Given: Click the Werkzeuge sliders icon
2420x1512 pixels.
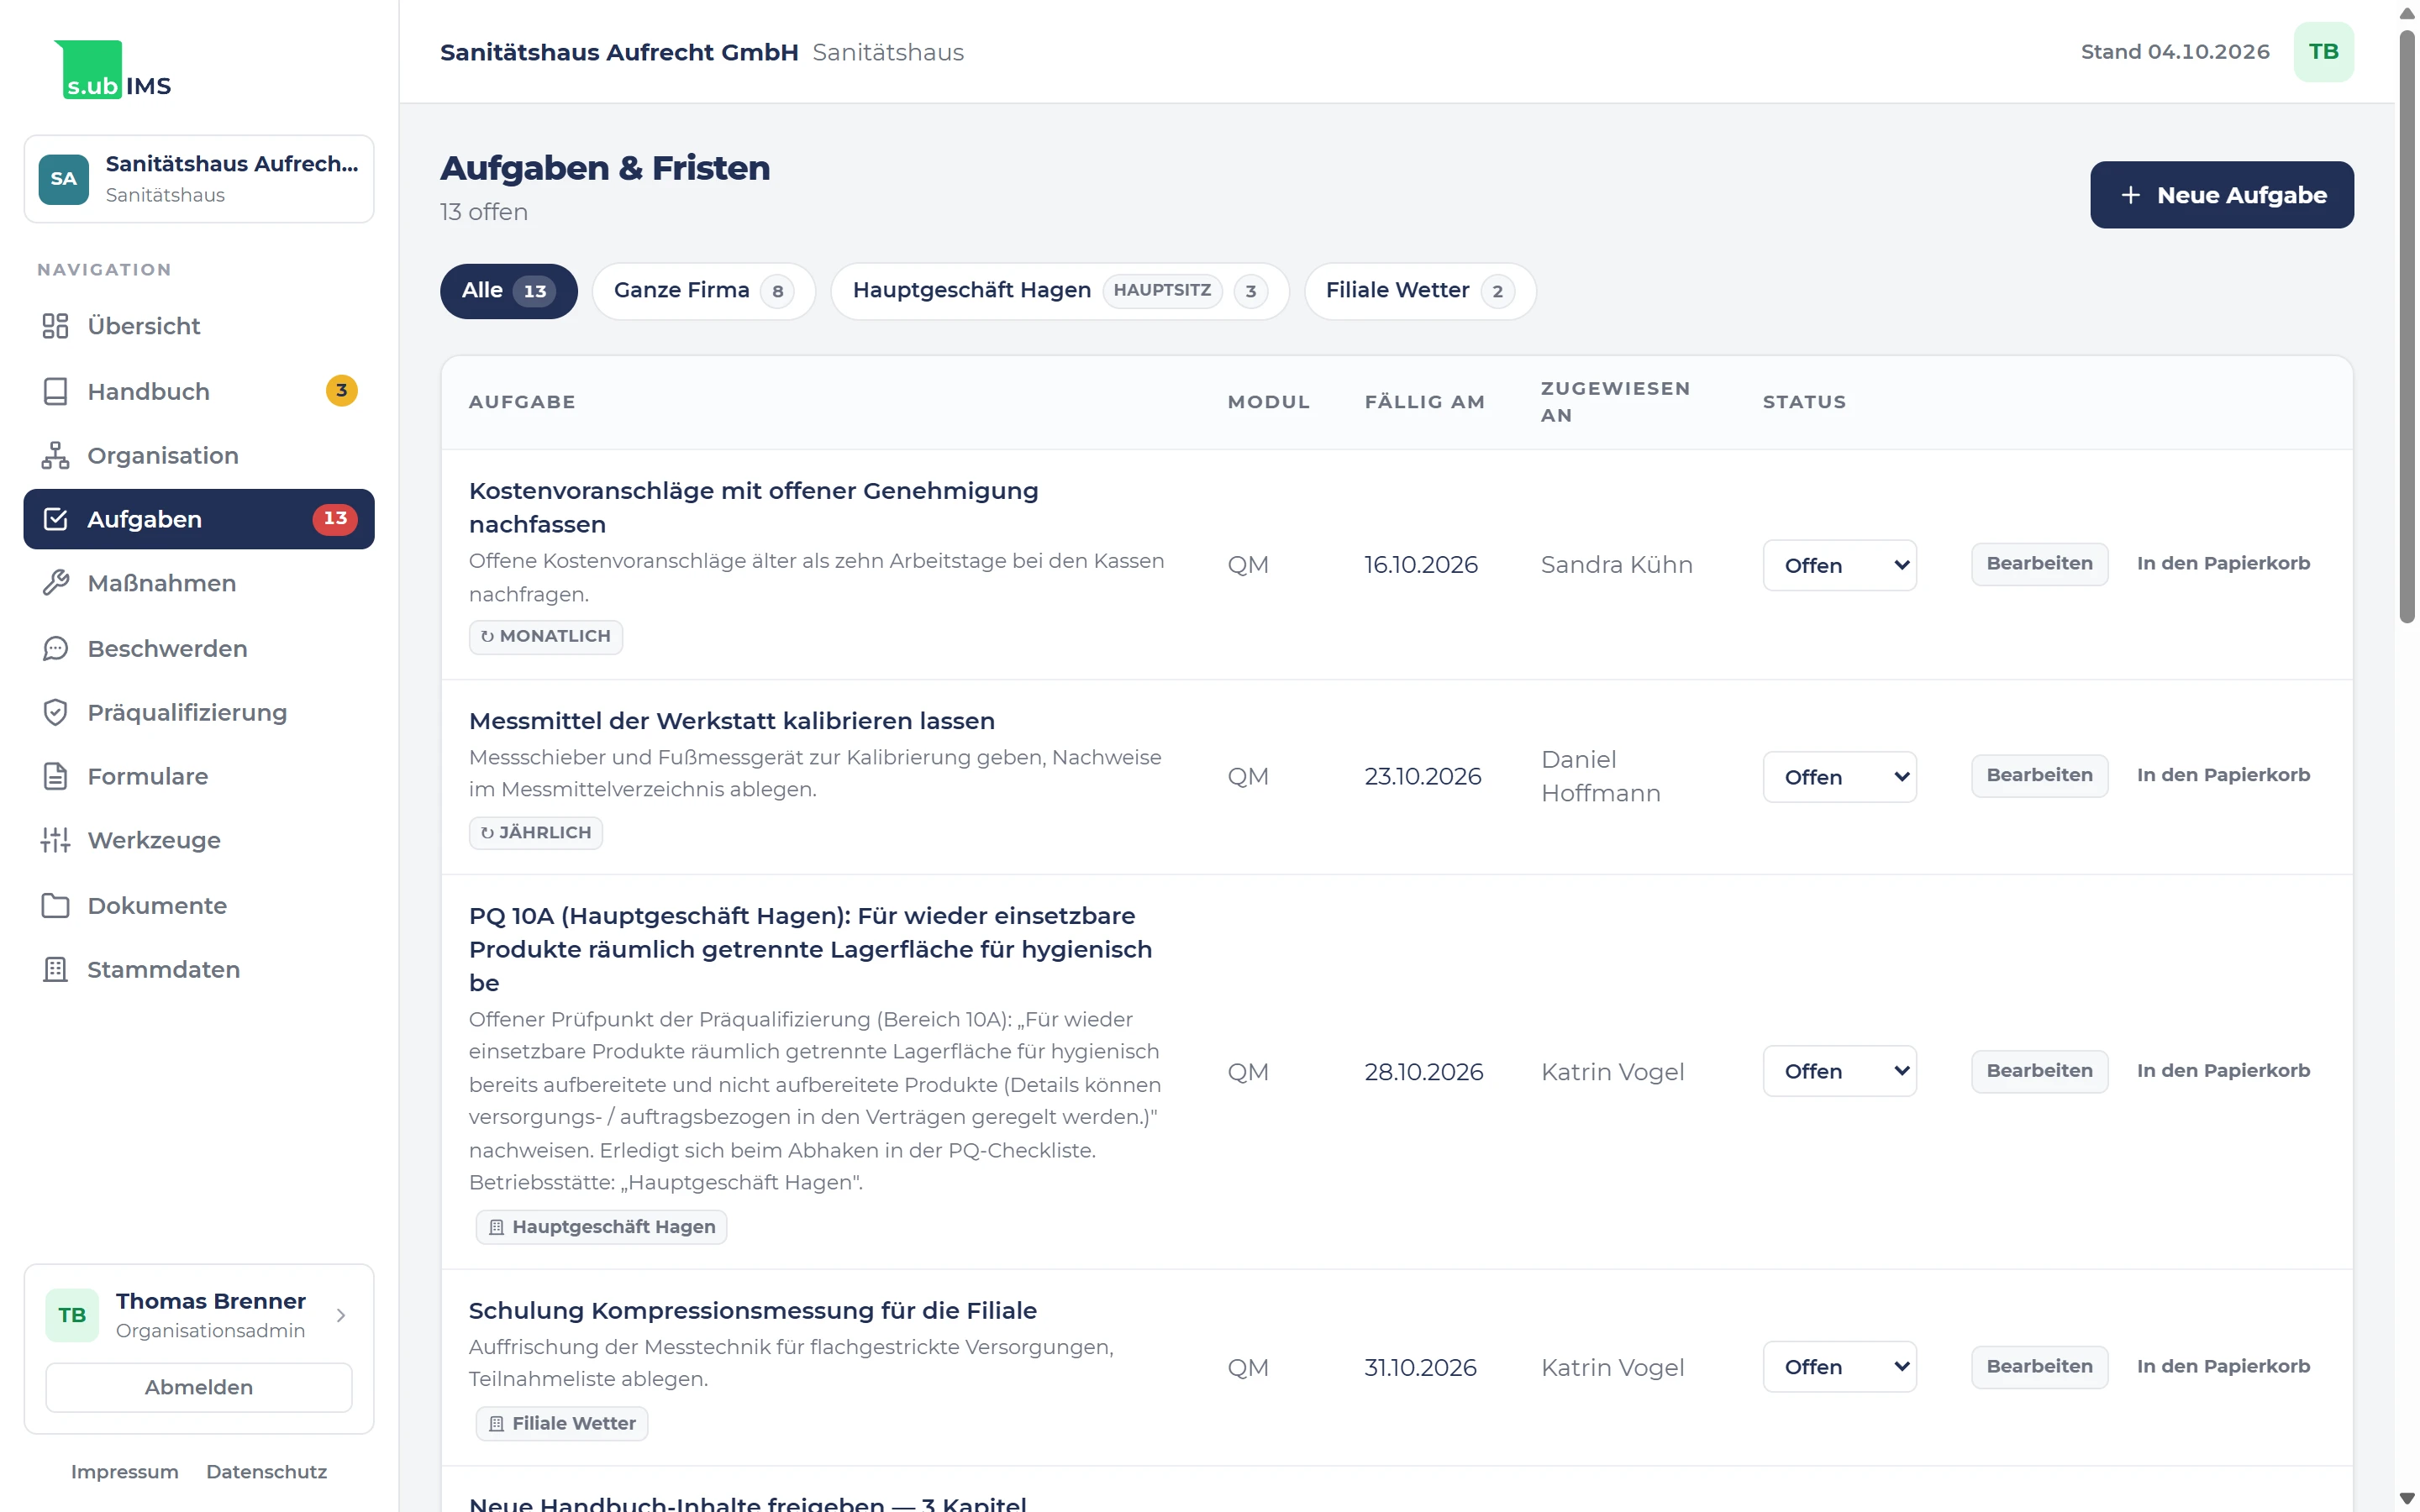Looking at the screenshot, I should [55, 840].
